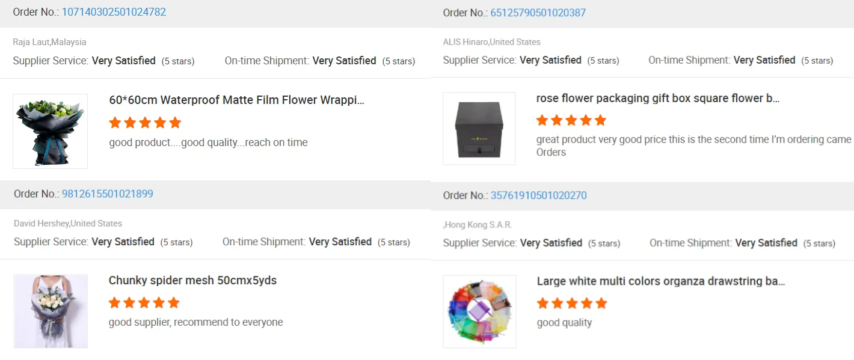Click the black rose gift box thumbnail
The width and height of the screenshot is (854, 360).
point(479,129)
